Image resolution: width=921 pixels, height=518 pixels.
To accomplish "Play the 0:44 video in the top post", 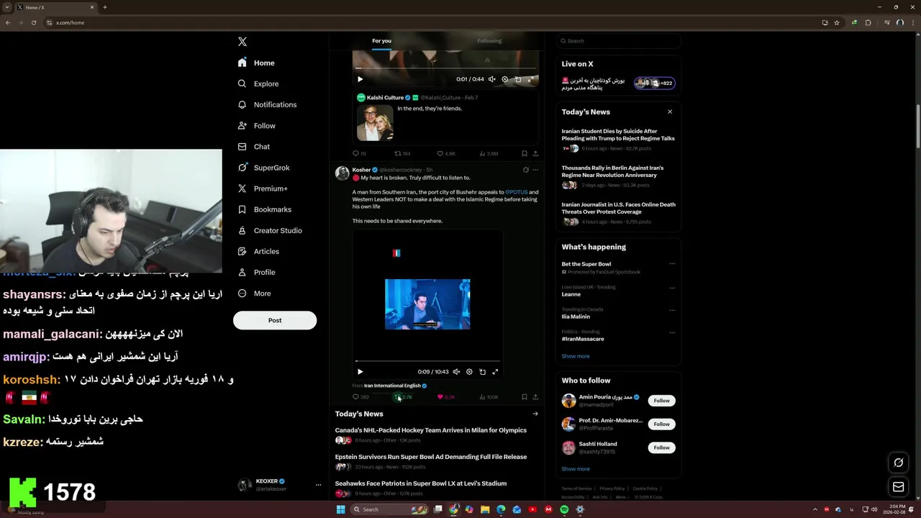I will pos(360,79).
